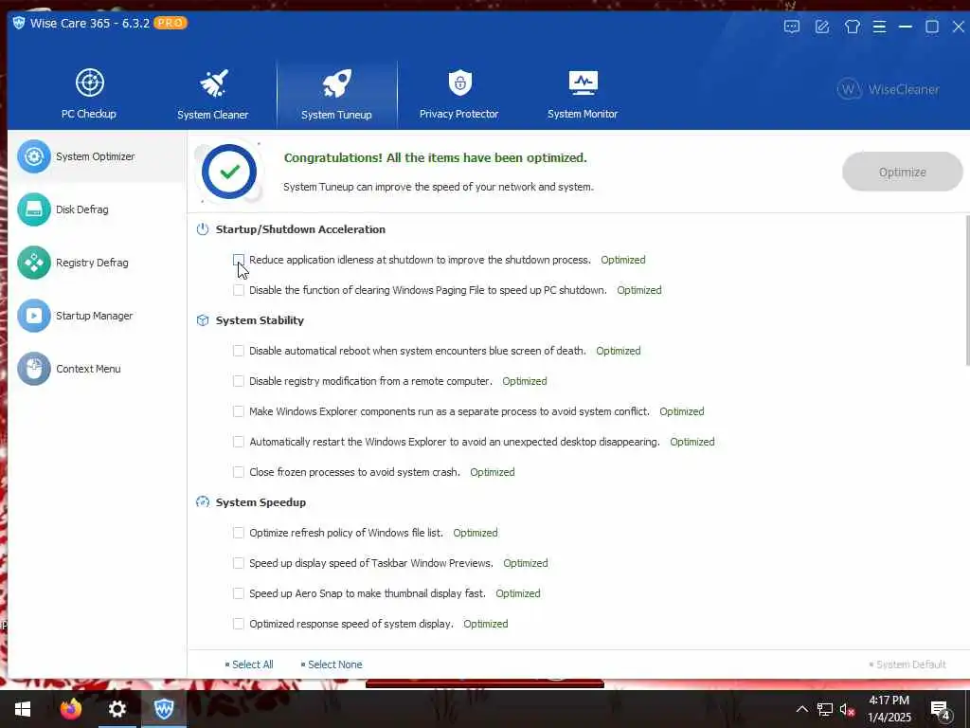
Task: Select Startup Manager in the sidebar
Action: pyautogui.click(x=98, y=316)
